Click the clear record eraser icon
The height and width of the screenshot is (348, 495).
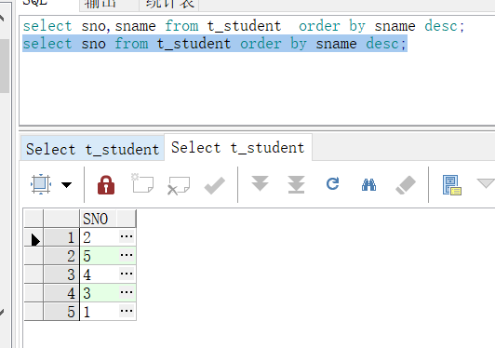[406, 185]
